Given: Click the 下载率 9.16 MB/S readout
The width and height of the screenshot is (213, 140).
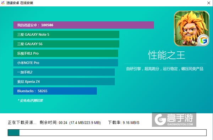Looking at the screenshot, I should 124,123.
